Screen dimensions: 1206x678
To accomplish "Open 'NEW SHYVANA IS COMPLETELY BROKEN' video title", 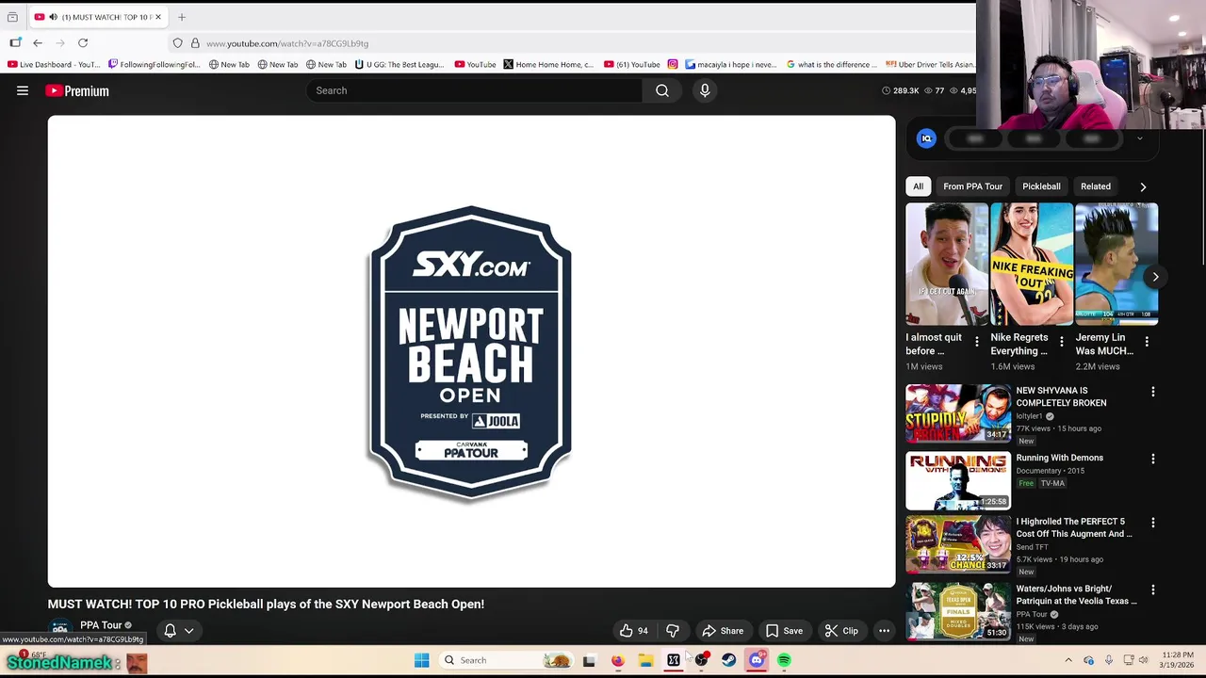I will click(1061, 396).
